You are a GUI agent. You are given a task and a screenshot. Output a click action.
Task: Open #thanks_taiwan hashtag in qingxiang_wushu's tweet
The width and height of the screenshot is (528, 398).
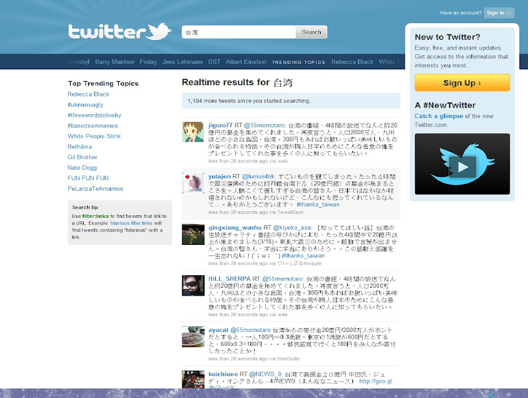click(303, 255)
